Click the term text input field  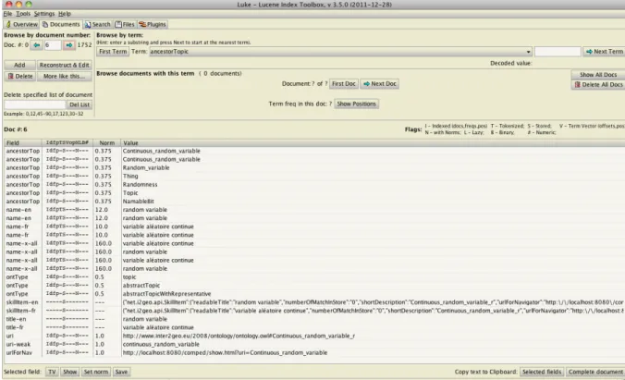coord(558,52)
